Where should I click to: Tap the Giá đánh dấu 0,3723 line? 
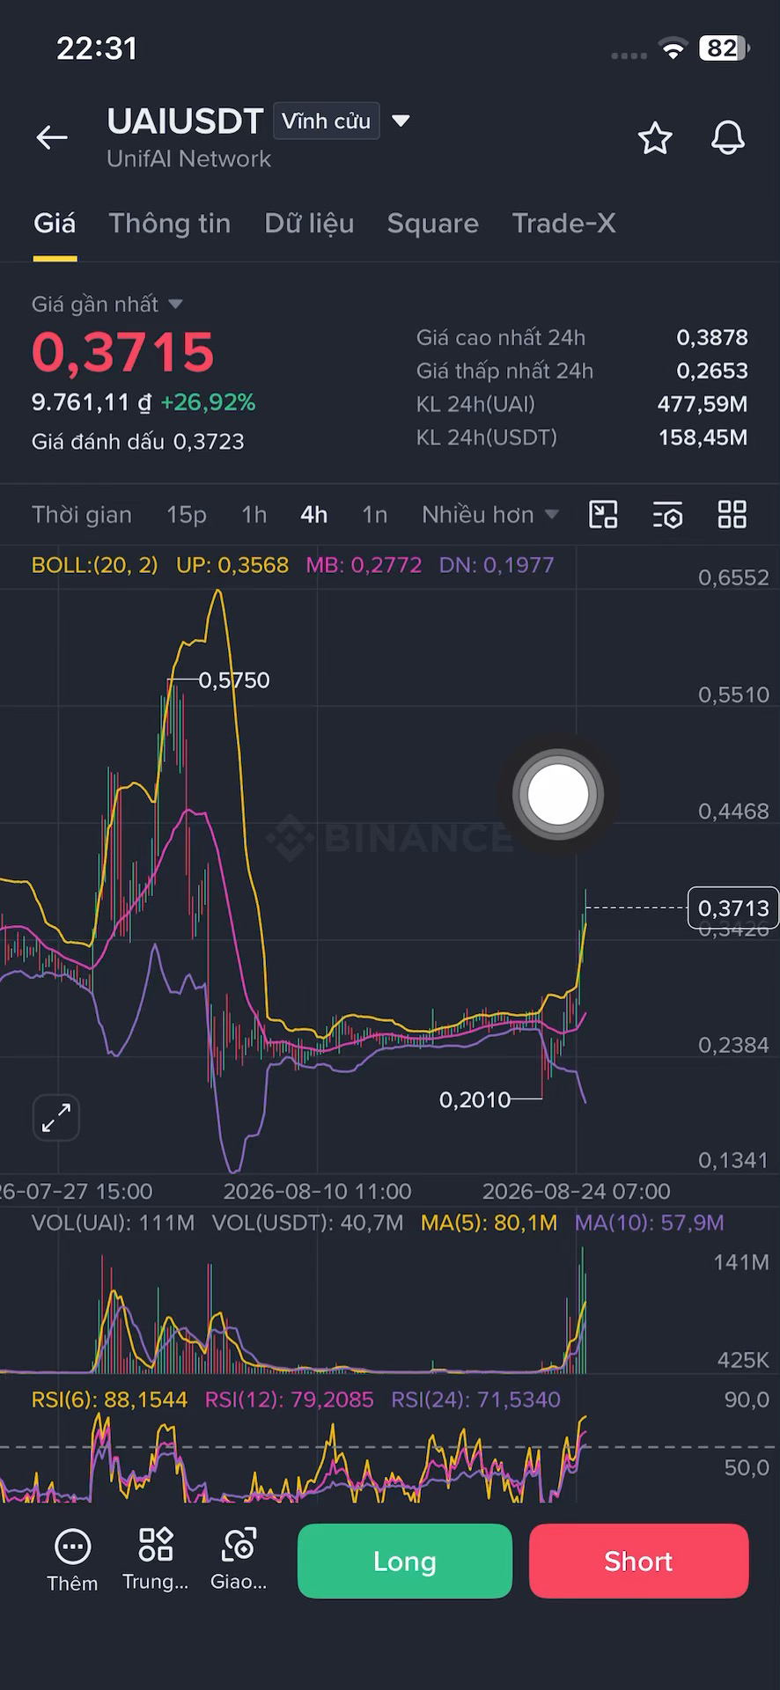click(138, 442)
